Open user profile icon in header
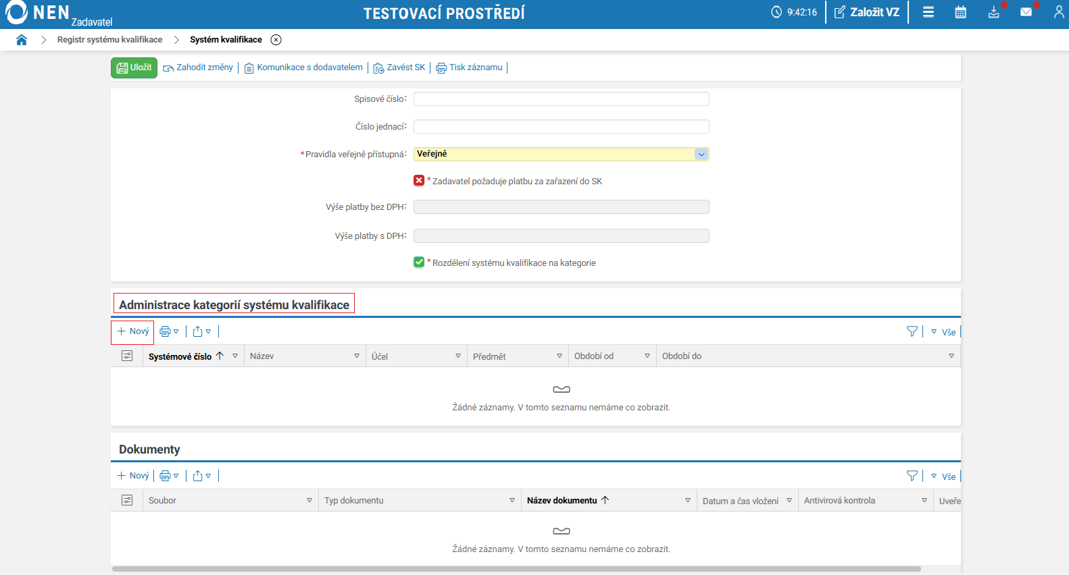This screenshot has height=575, width=1069. coord(1059,12)
